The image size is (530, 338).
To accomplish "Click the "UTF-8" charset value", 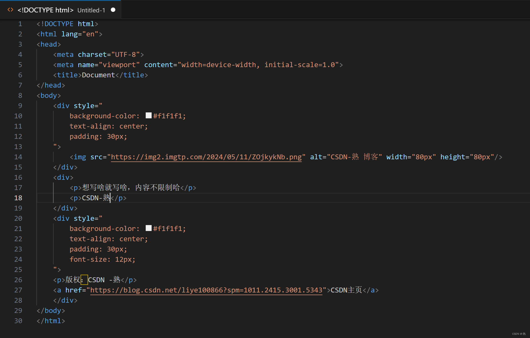I will tap(125, 54).
